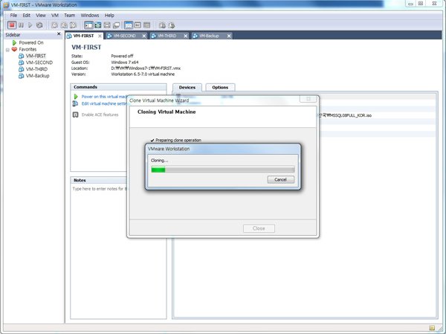Open the Help menu
The width and height of the screenshot is (446, 334).
(x=109, y=16)
